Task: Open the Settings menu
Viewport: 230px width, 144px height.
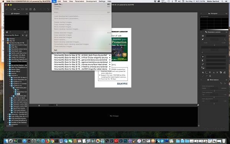Action: point(102,1)
